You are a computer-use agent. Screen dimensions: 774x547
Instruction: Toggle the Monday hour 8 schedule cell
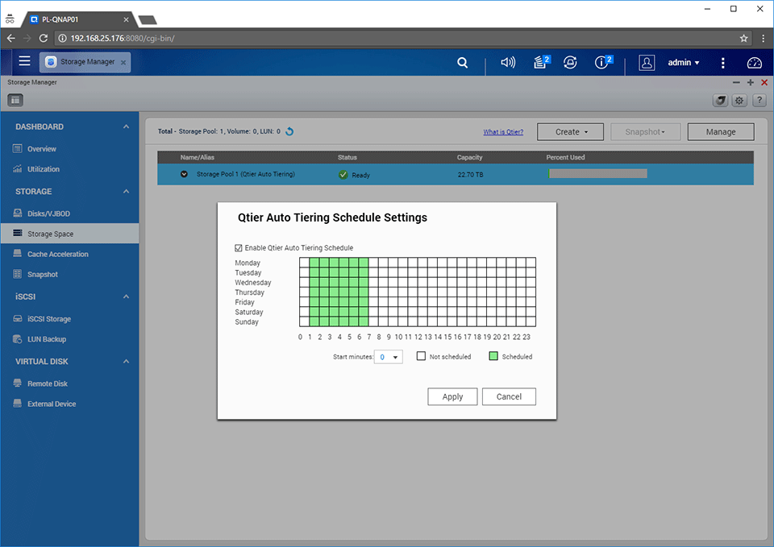(x=383, y=263)
